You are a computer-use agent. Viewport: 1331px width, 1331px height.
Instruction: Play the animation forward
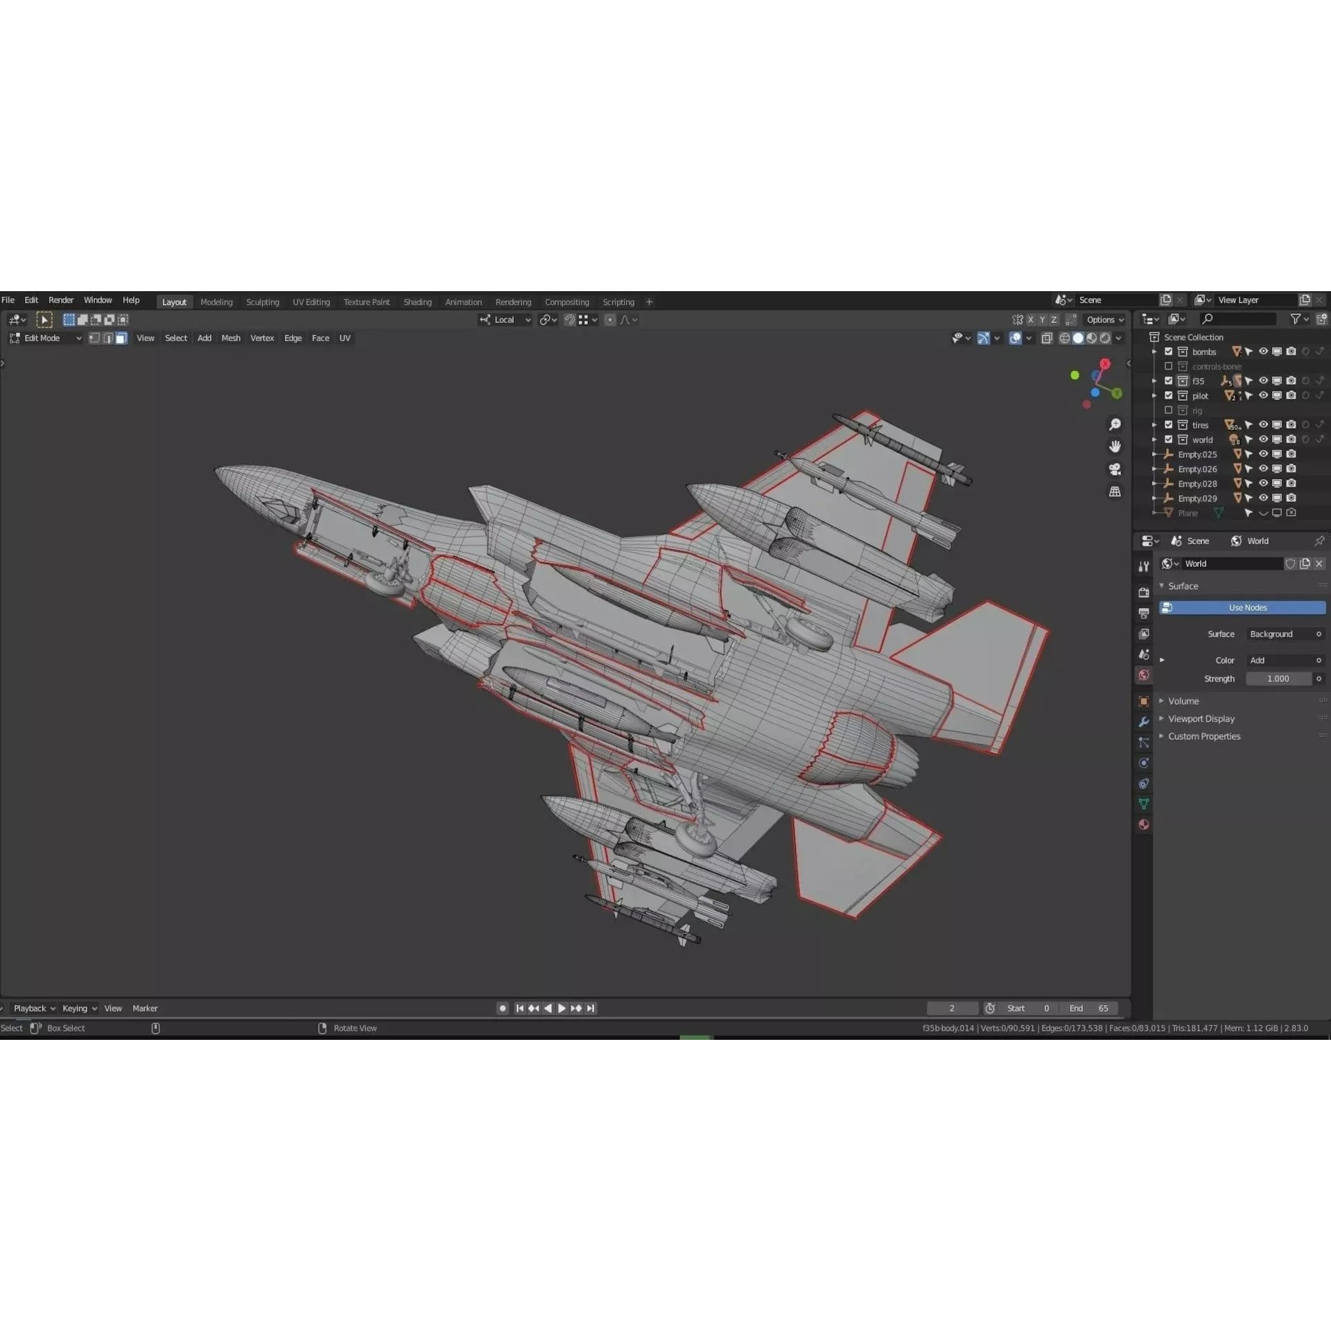click(562, 1009)
